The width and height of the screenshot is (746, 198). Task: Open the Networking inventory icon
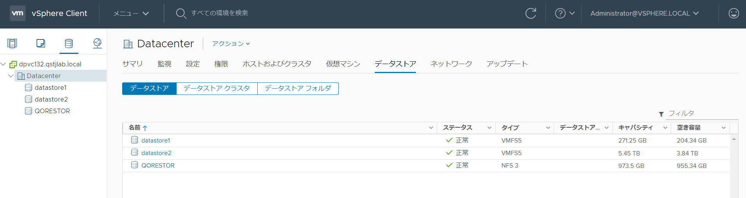point(98,43)
